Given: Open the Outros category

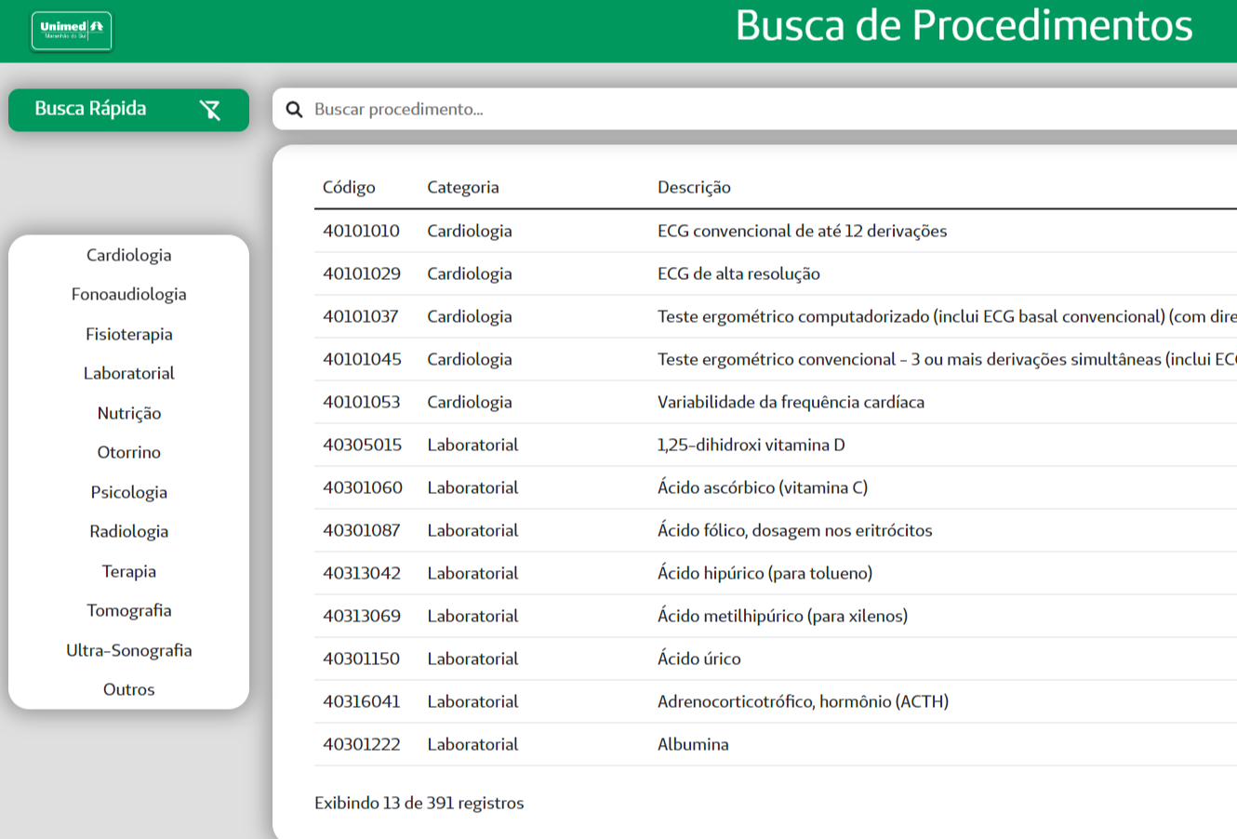Looking at the screenshot, I should pos(128,689).
